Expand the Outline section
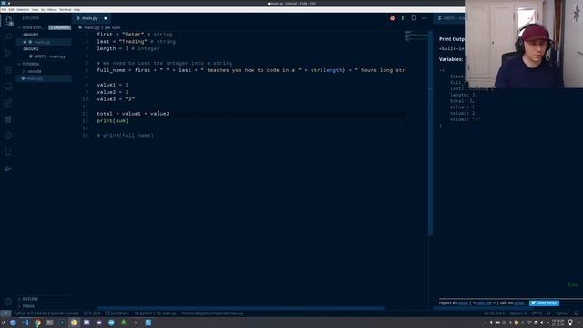This screenshot has height=328, width=583. point(30,299)
